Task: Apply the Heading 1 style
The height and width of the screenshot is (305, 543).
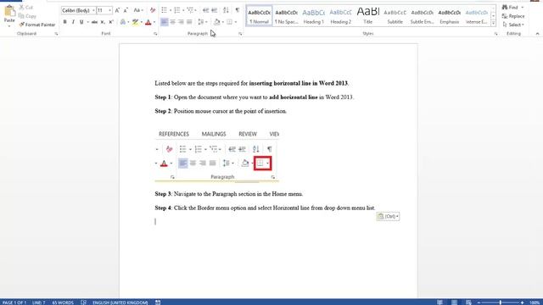Action: coord(313,16)
